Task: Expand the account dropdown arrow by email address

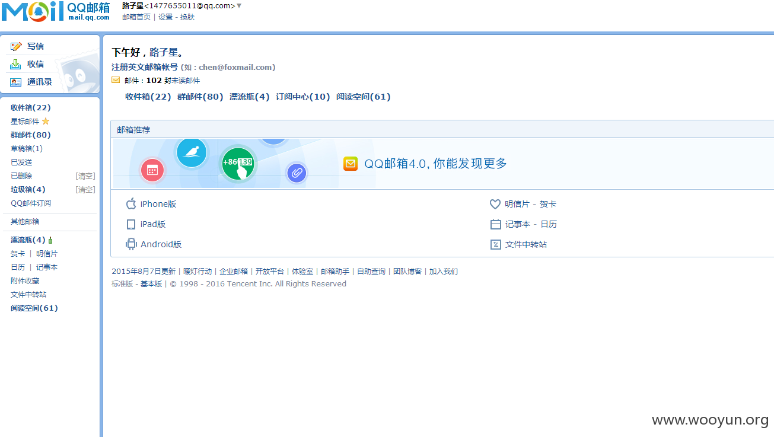Action: tap(239, 6)
